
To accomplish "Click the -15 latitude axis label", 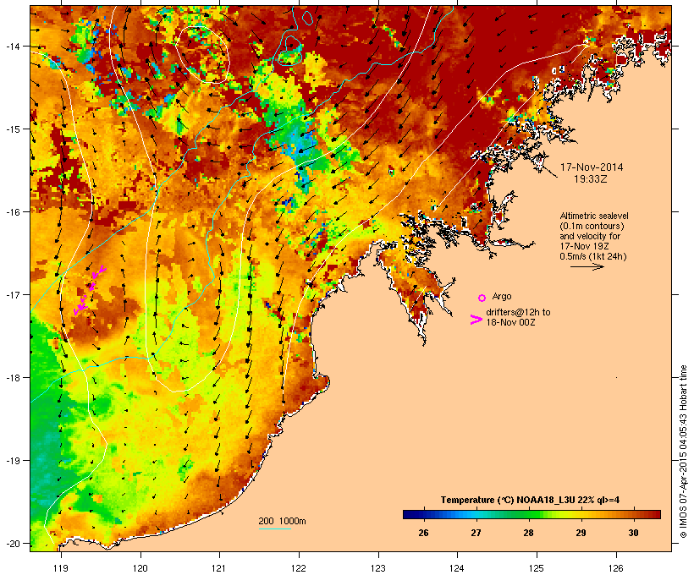I will 13,129.
